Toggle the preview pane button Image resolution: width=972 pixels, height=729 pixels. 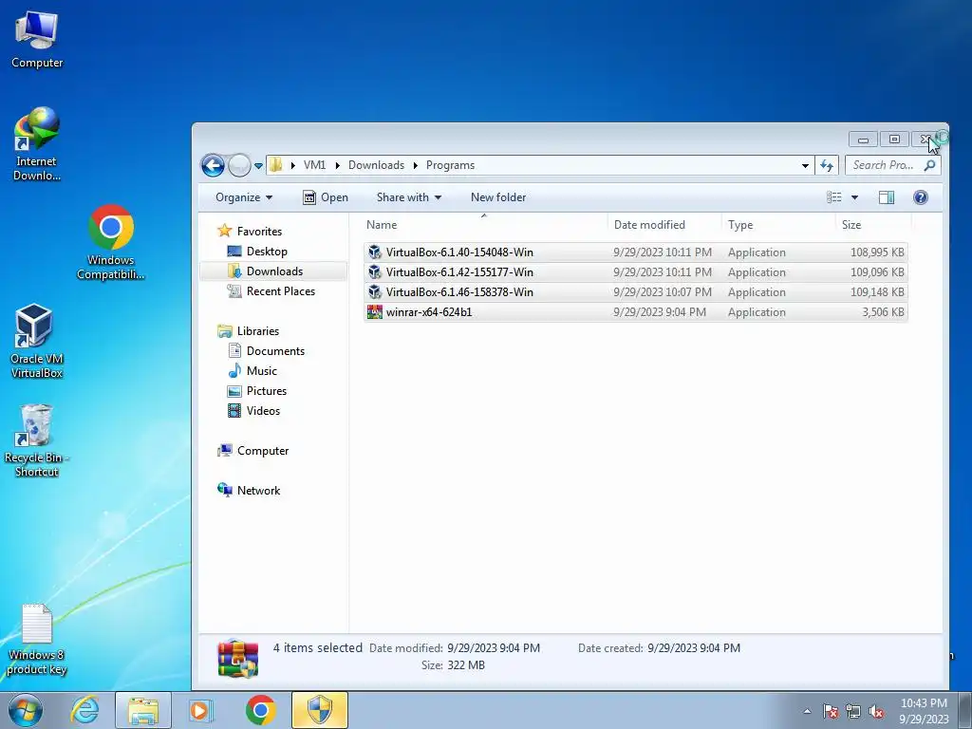[887, 197]
